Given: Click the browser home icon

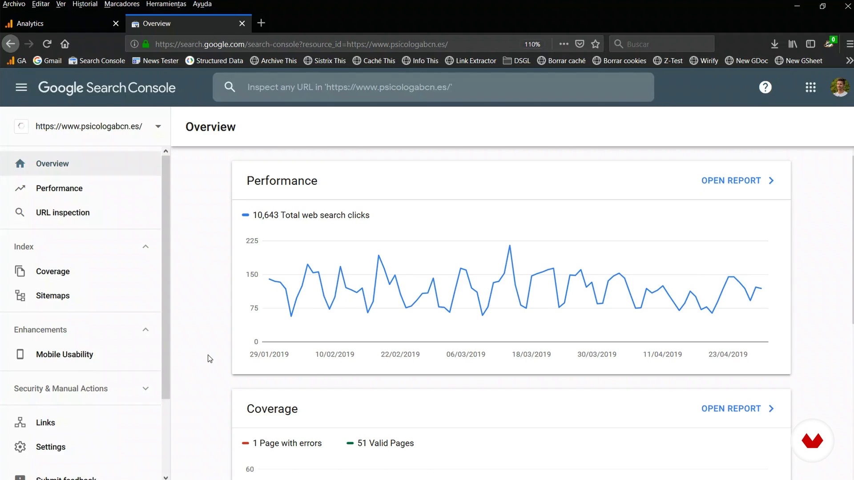Looking at the screenshot, I should pyautogui.click(x=65, y=44).
